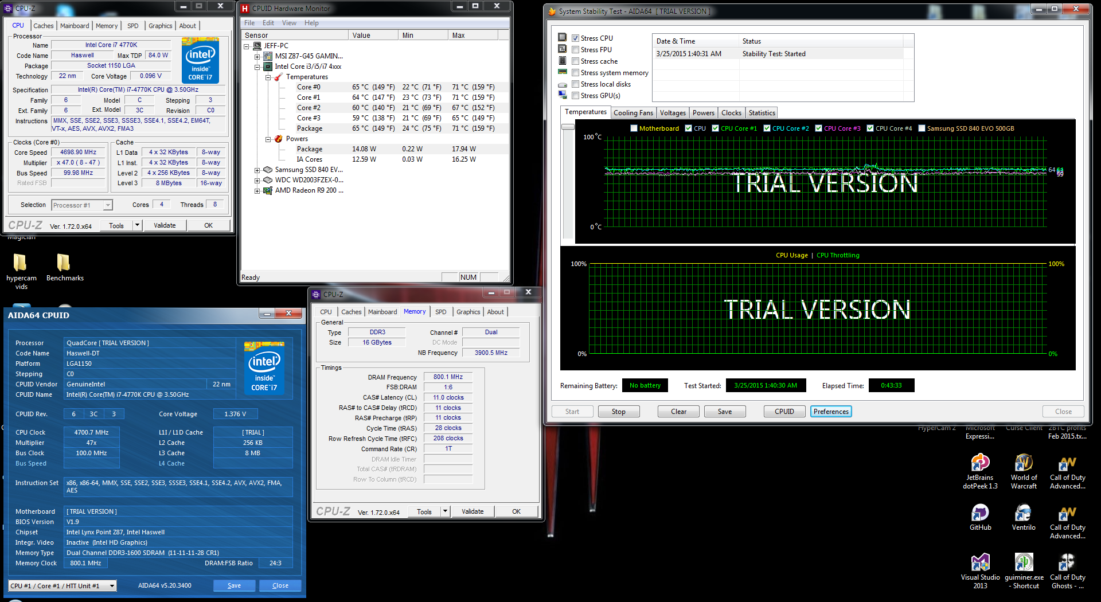Click the RAM module icon beside Stress system memory
The image size is (1101, 602).
[563, 72]
